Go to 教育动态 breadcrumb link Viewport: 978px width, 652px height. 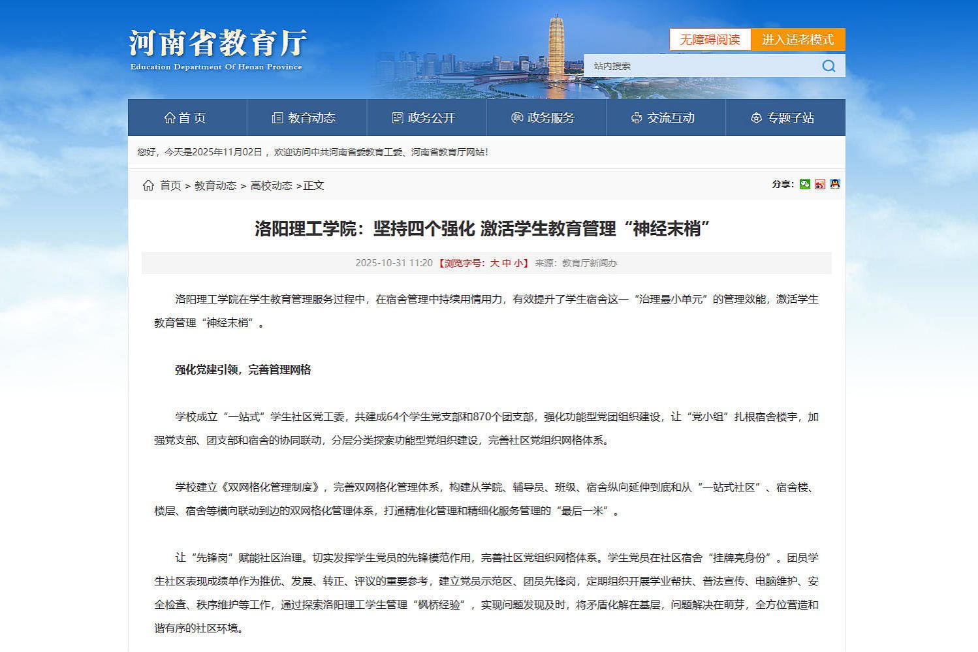coord(215,185)
